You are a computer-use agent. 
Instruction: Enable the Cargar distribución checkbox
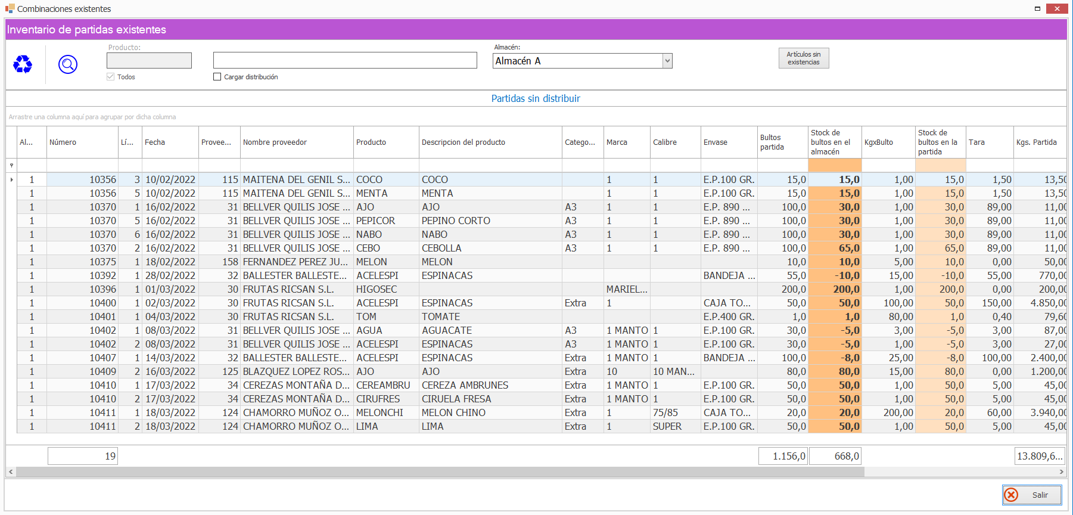point(217,77)
